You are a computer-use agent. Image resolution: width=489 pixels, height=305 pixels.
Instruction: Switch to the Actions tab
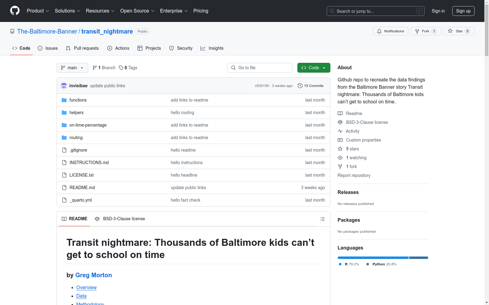coord(118,48)
